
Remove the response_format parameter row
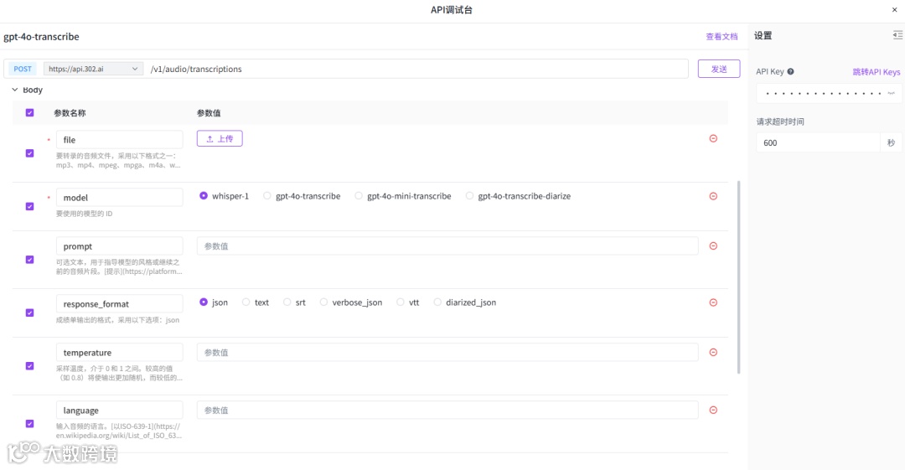click(x=713, y=302)
